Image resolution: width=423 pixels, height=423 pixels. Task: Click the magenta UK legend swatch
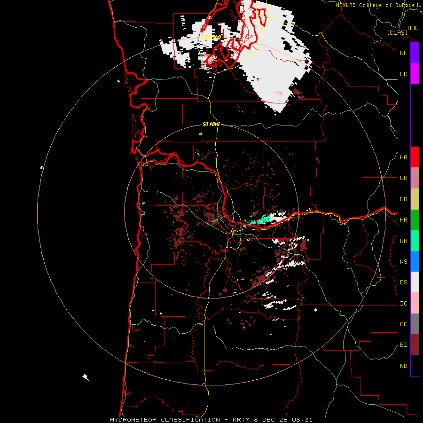(415, 74)
